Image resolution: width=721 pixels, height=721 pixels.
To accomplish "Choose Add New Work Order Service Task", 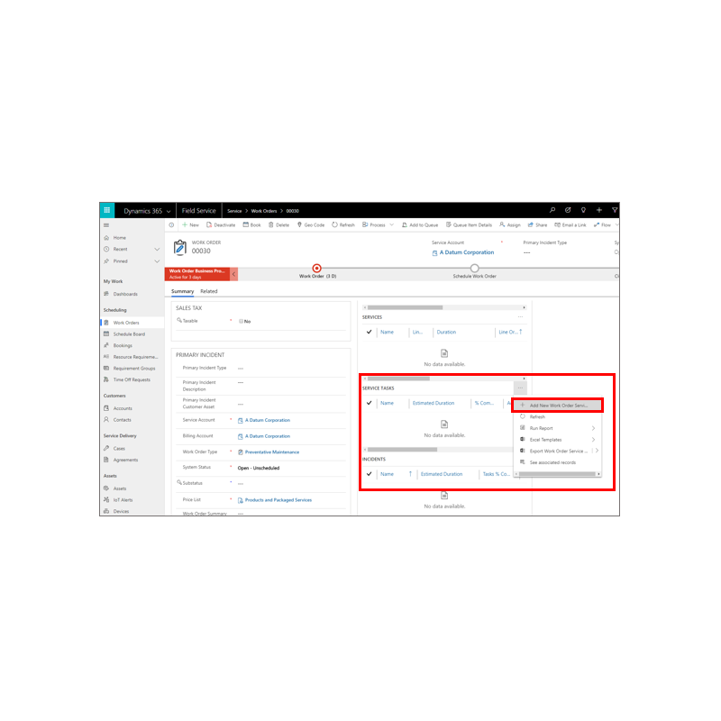I will click(557, 405).
